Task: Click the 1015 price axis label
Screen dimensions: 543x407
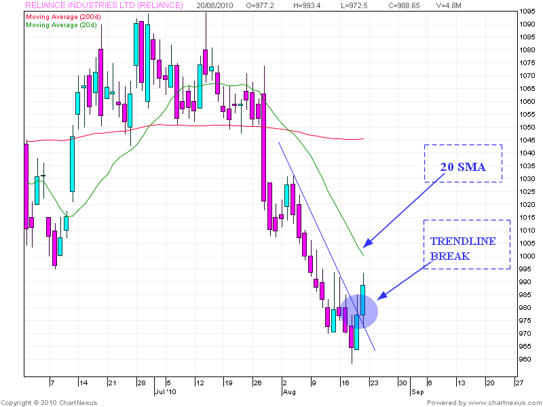Action: 527,218
